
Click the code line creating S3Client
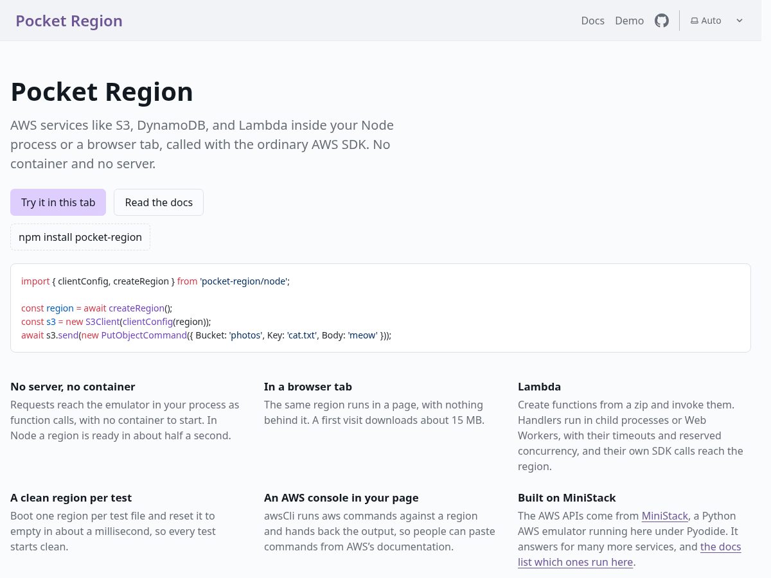click(116, 322)
